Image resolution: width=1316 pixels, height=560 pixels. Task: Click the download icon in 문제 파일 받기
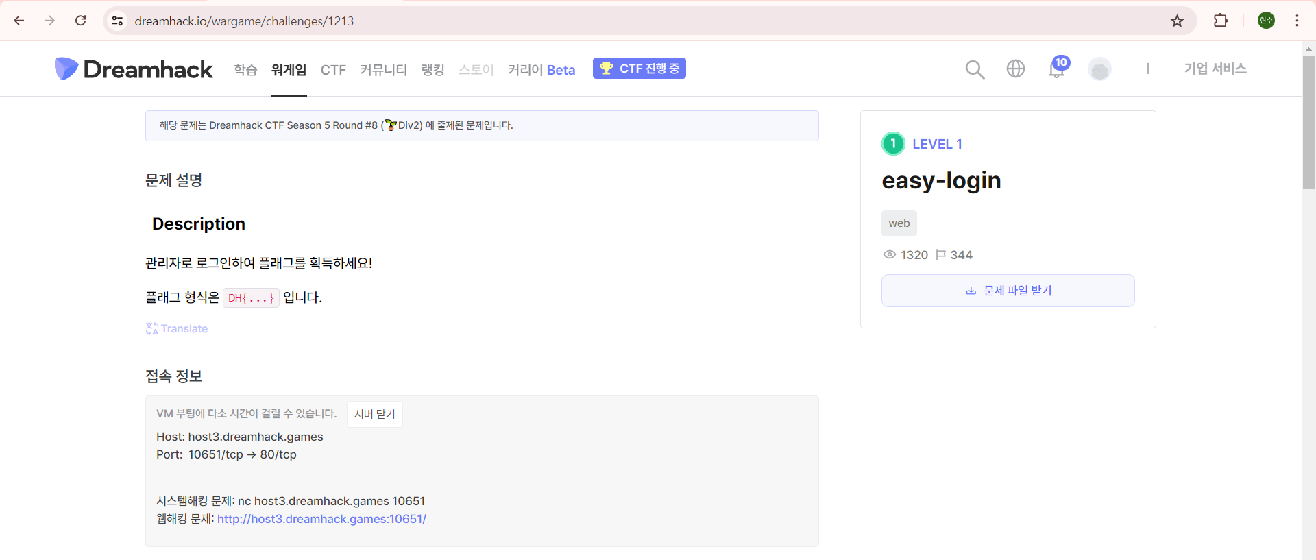(971, 291)
